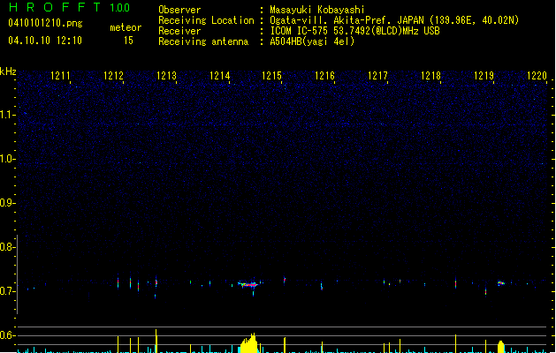Click the meteor echo blob after 1219

[500, 283]
